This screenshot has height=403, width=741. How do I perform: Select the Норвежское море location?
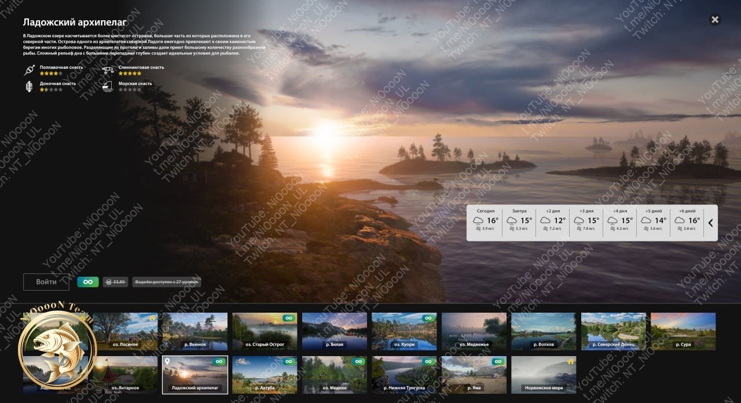click(544, 375)
